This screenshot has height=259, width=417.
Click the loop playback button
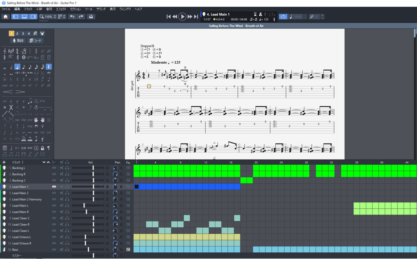283,16
